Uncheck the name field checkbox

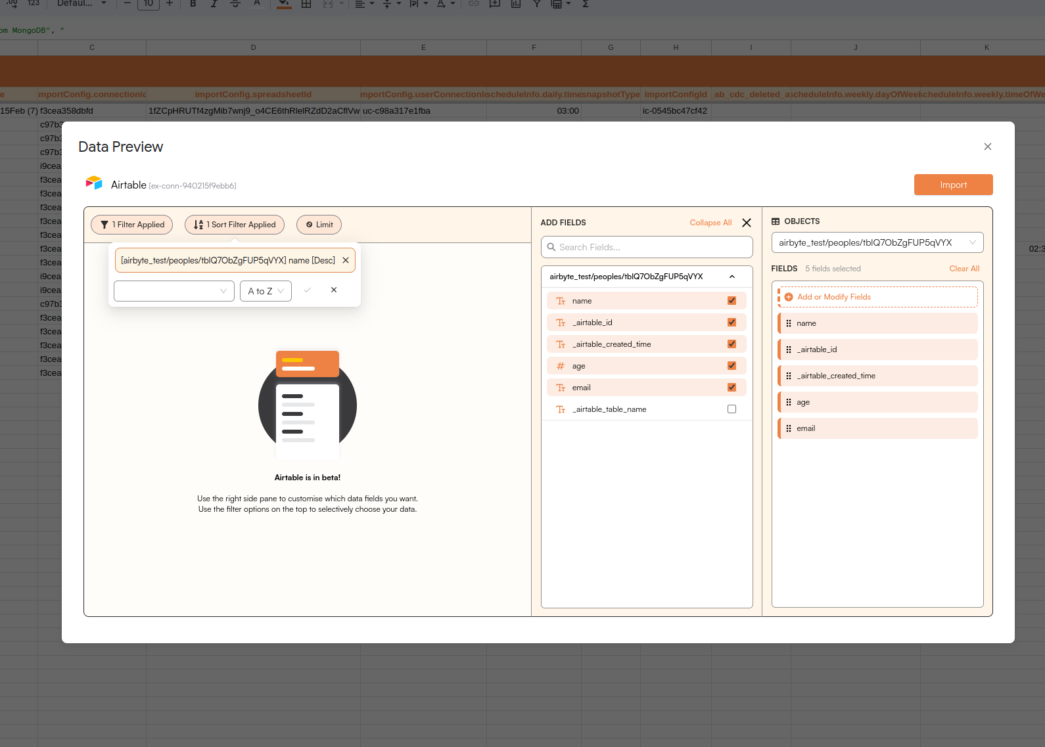click(x=731, y=301)
